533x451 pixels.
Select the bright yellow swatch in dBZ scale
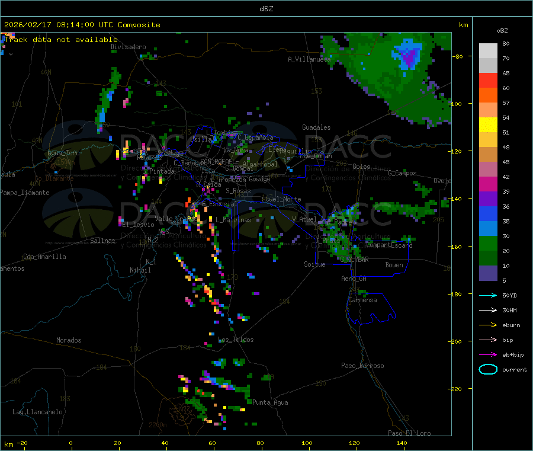(x=488, y=125)
